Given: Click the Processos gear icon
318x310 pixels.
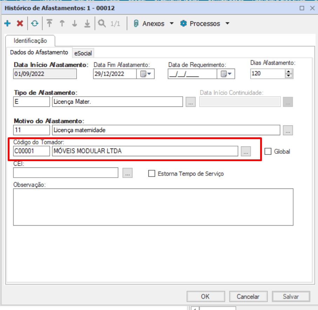Looking at the screenshot, I should click(183, 23).
